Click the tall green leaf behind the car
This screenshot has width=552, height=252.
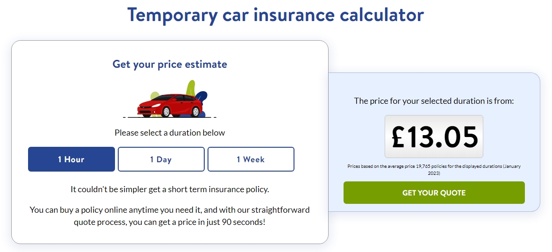(191, 88)
